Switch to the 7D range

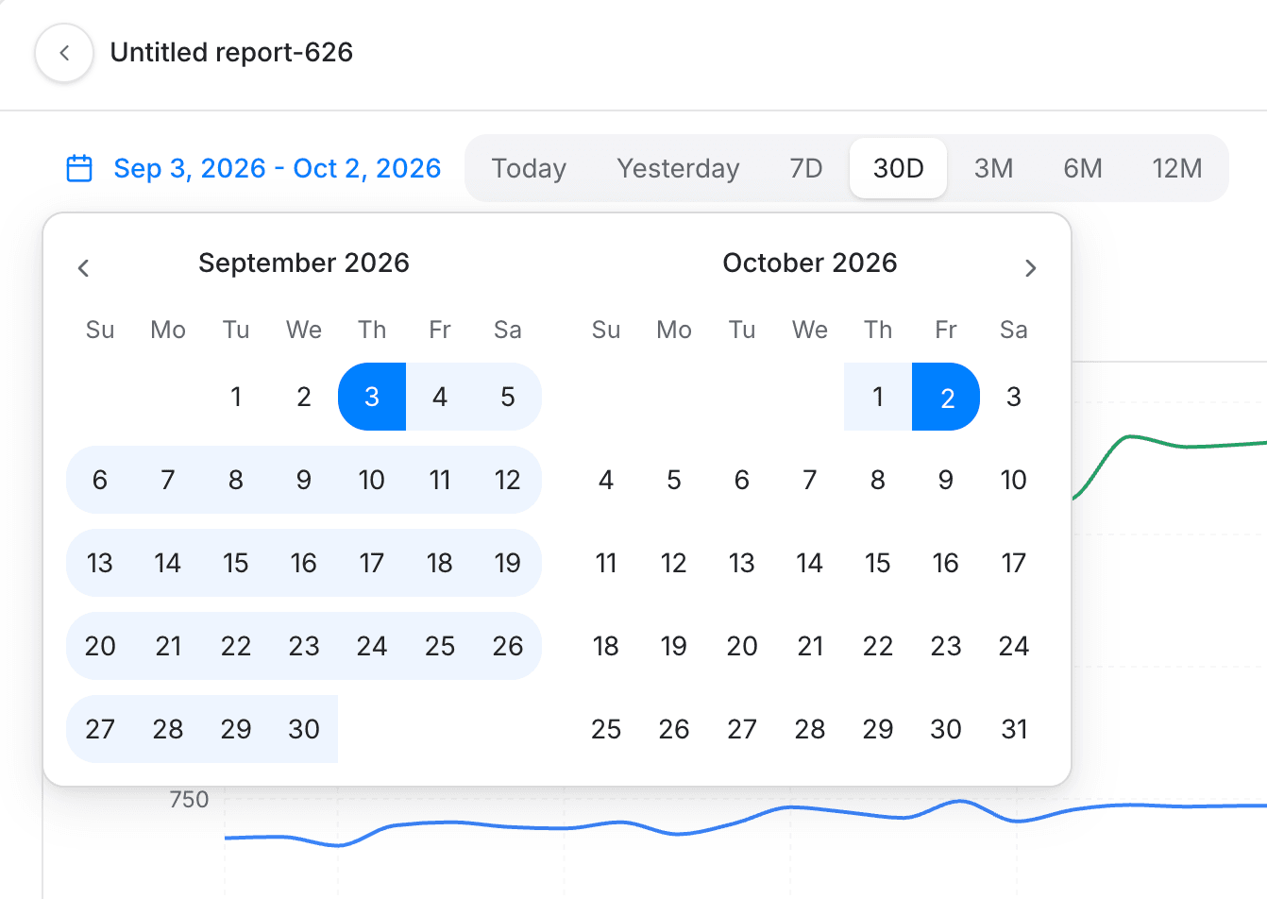tap(806, 168)
